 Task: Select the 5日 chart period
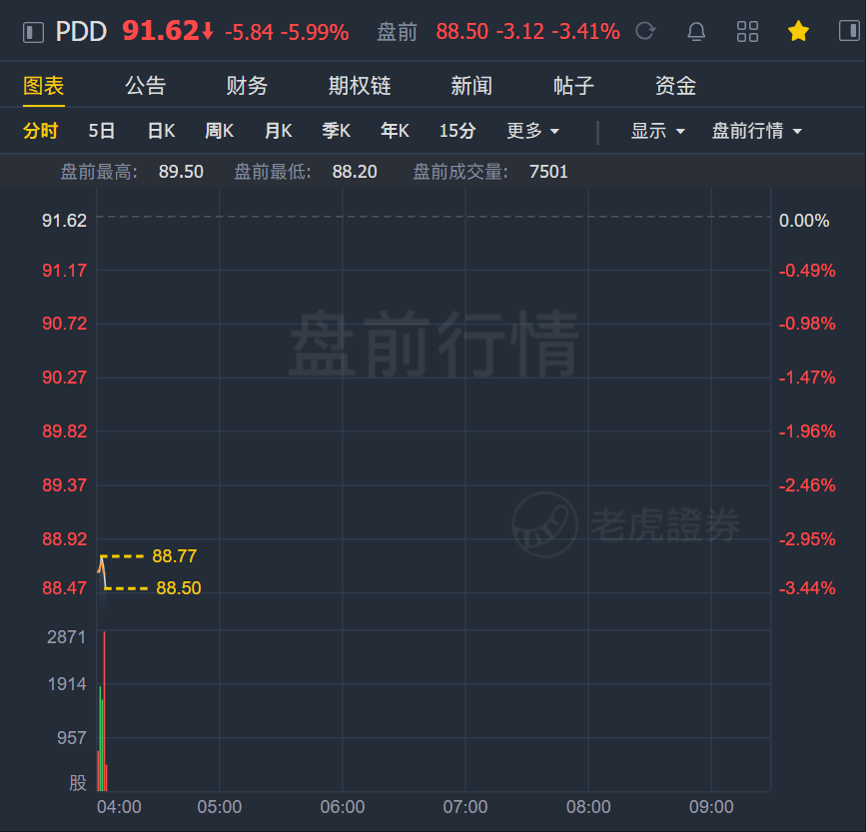[102, 132]
